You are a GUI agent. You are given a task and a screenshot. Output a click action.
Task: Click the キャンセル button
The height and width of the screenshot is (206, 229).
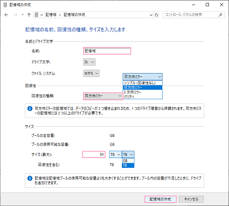tap(191, 199)
